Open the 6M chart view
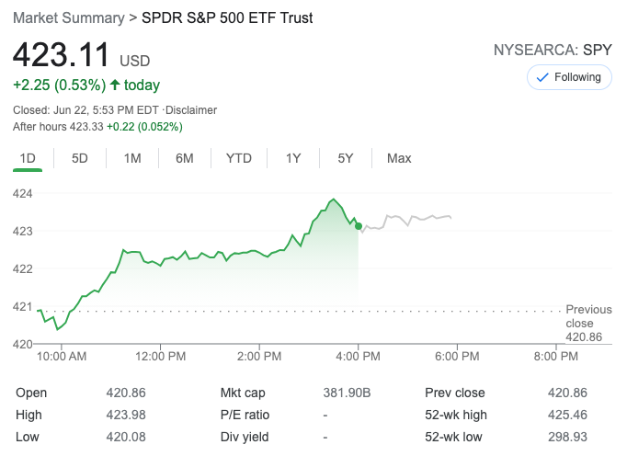 coord(185,158)
